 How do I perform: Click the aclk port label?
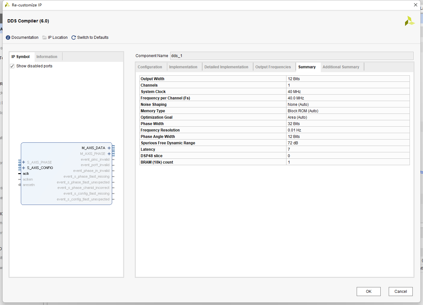(x=26, y=174)
